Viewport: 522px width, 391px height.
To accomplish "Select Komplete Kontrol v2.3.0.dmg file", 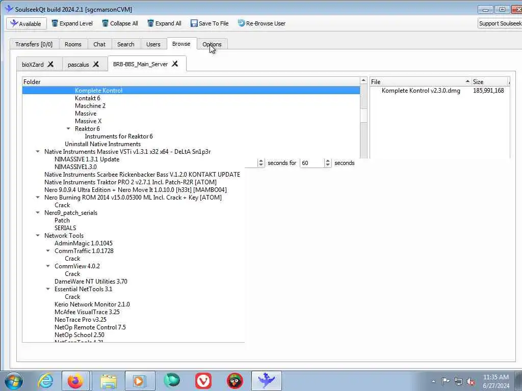I will (x=421, y=91).
